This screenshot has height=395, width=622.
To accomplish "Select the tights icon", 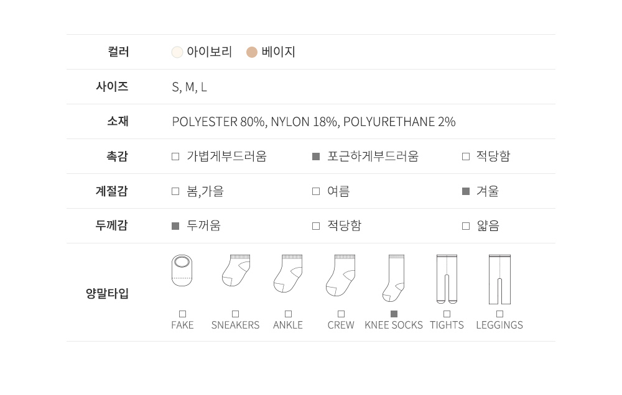I will pos(447,278).
